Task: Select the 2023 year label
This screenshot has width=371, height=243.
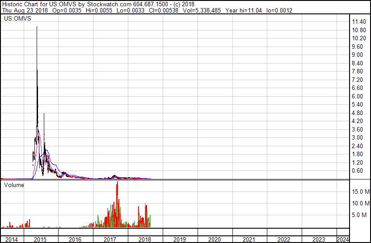Action: pos(319,239)
